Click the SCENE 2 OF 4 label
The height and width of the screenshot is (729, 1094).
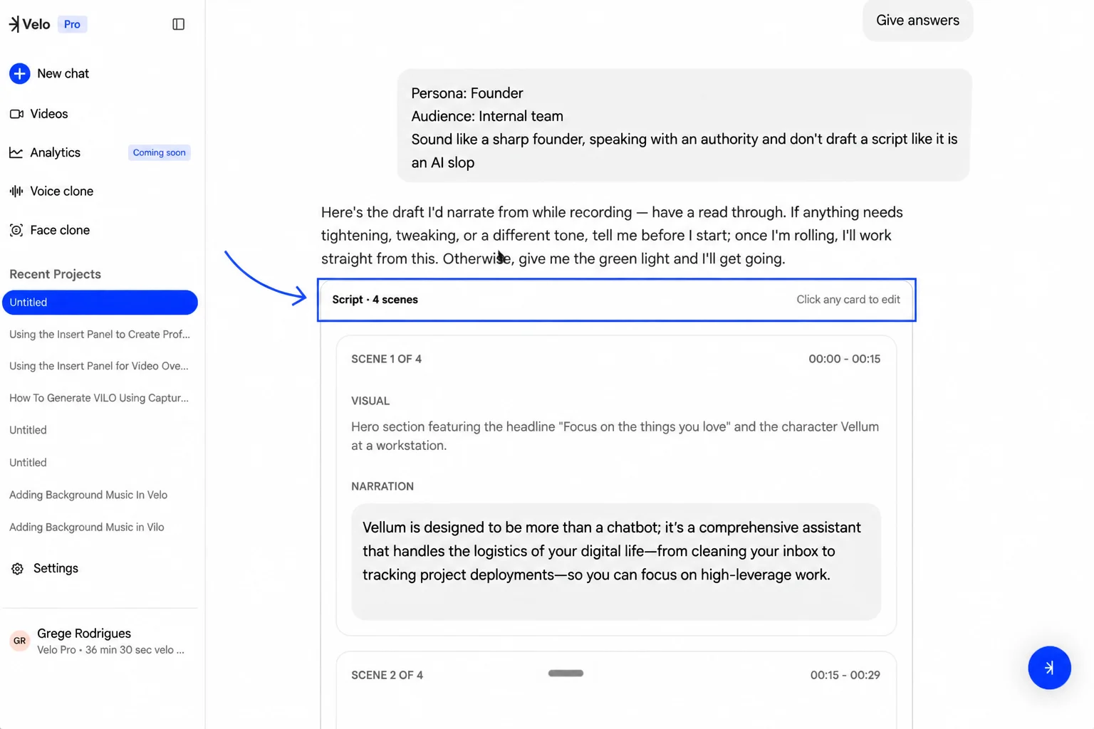(387, 675)
